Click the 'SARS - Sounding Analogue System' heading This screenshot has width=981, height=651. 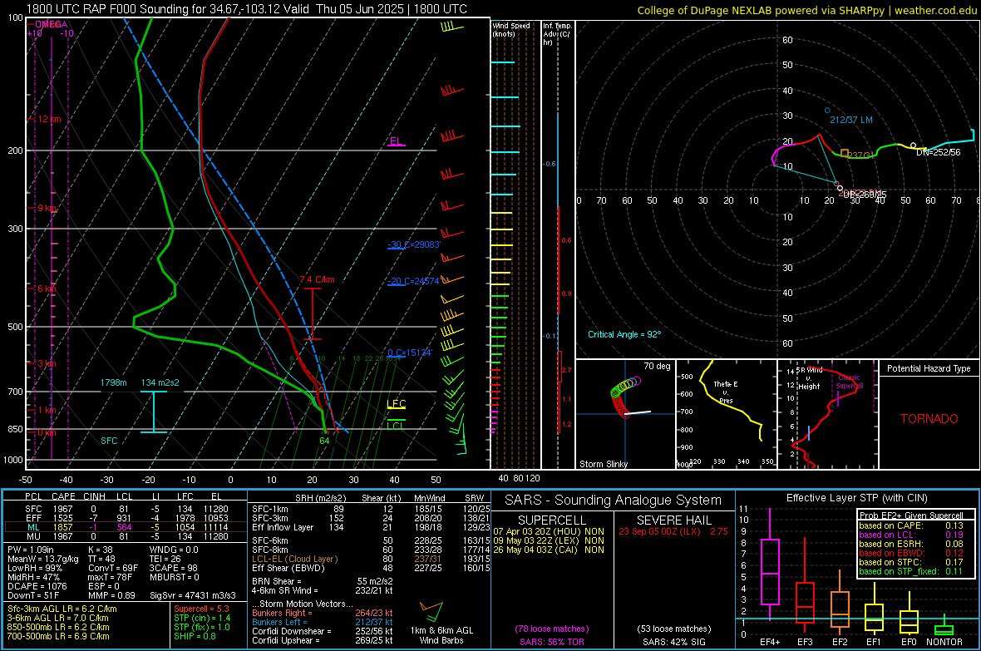click(614, 501)
